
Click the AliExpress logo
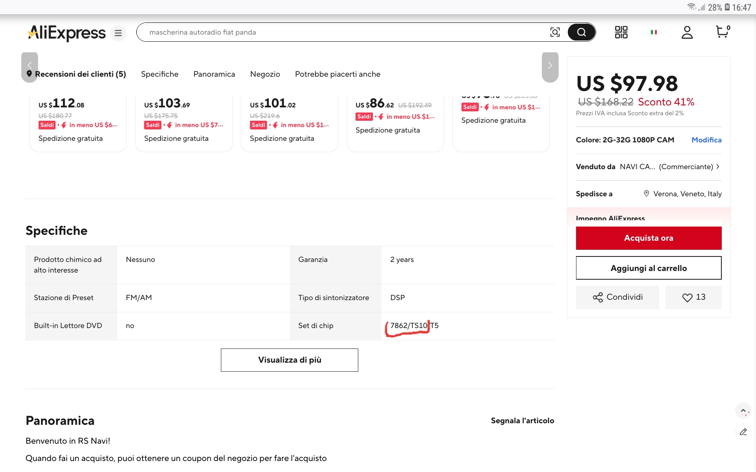(67, 33)
